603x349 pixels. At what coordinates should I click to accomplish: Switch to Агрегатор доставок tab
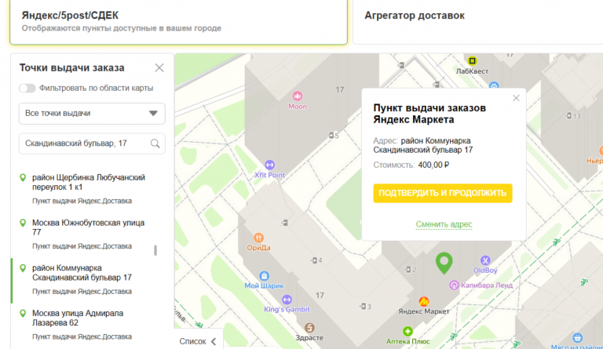(x=478, y=22)
